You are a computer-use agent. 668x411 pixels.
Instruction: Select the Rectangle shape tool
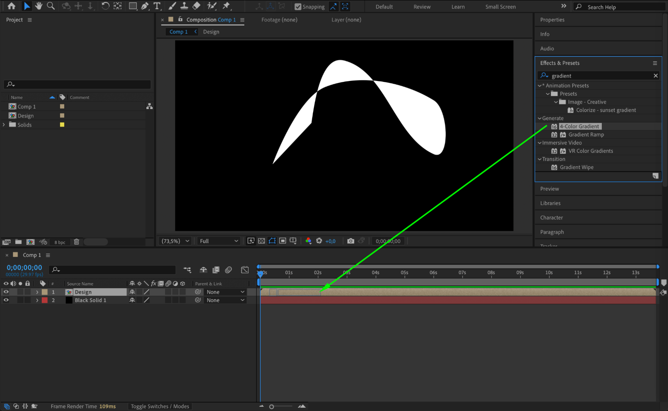click(x=133, y=6)
